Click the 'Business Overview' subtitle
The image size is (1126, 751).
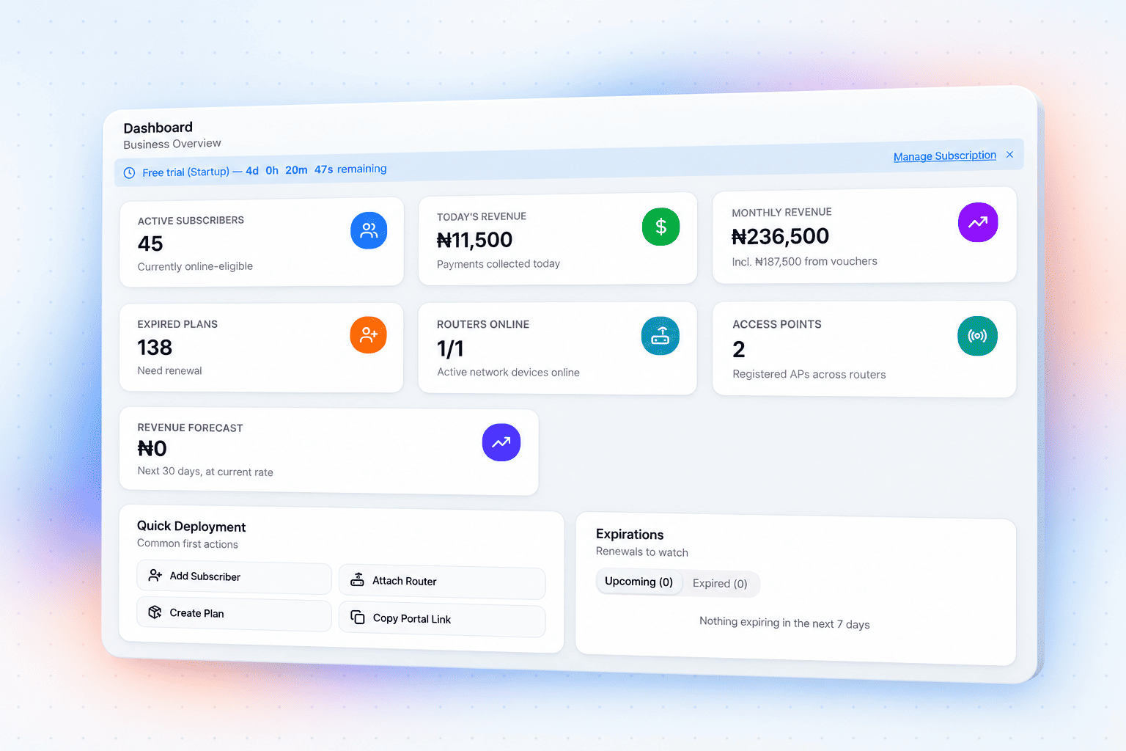click(x=172, y=144)
